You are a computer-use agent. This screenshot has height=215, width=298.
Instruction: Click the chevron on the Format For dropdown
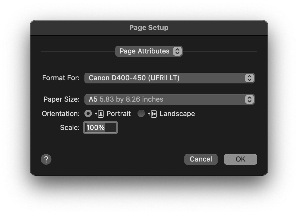(x=249, y=78)
